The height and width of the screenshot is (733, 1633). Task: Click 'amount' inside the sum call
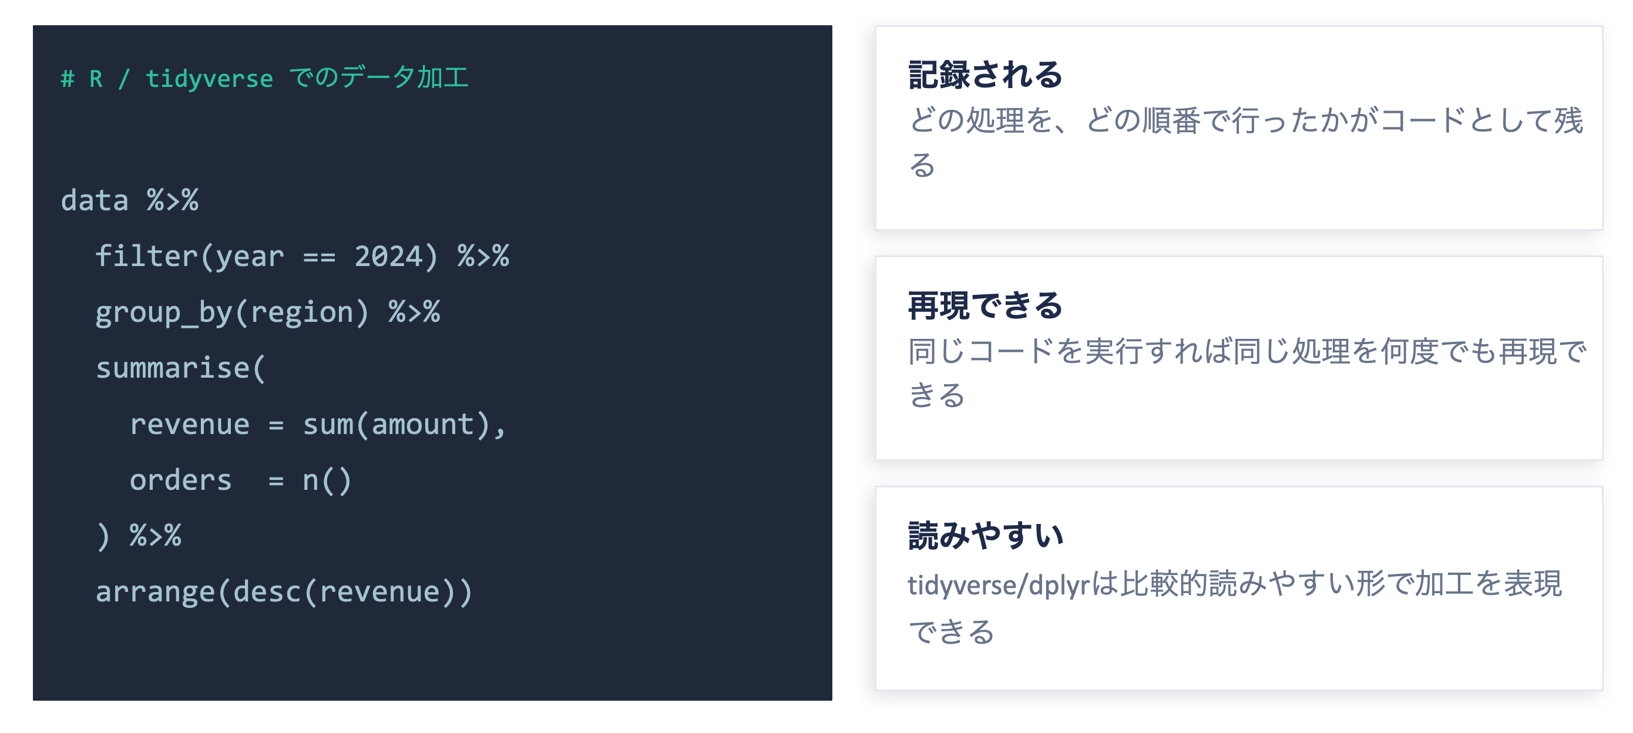(x=423, y=424)
